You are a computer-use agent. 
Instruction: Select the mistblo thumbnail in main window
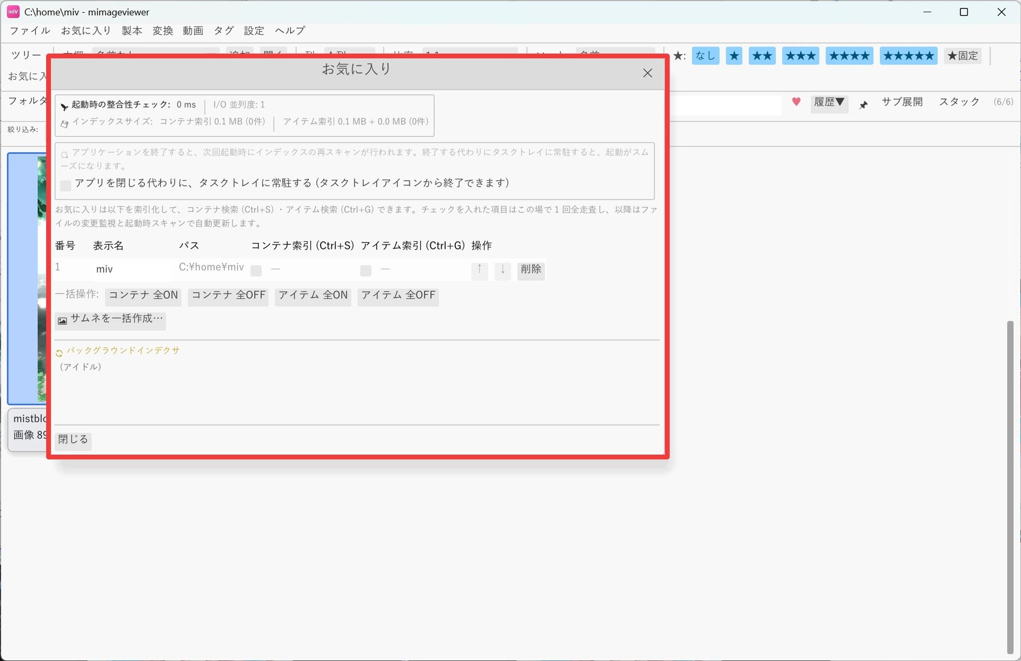(27, 279)
